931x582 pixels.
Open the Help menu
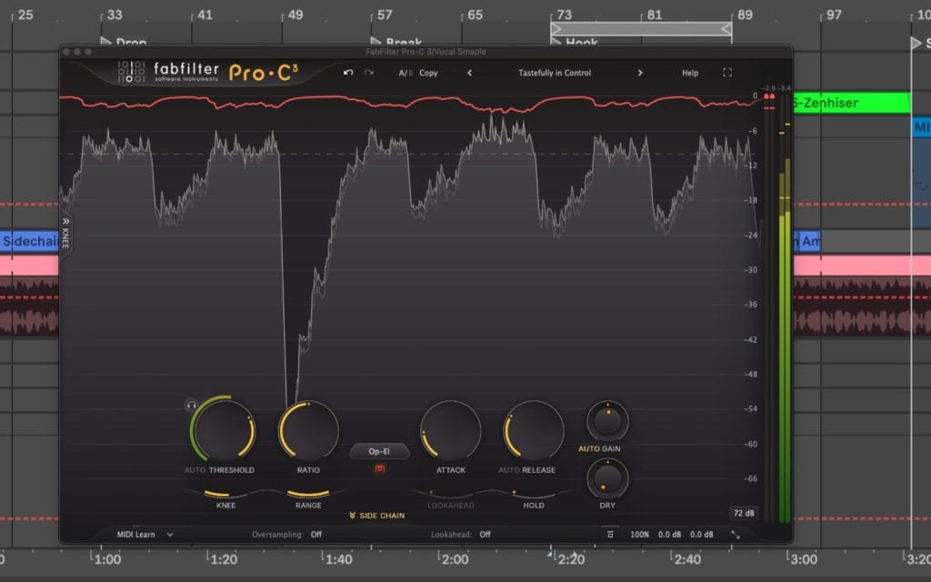(690, 73)
